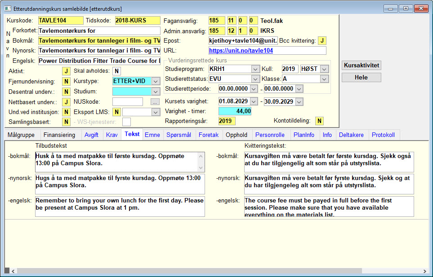433x277 pixels.
Task: Select the Protokoll tab
Action: (x=383, y=135)
